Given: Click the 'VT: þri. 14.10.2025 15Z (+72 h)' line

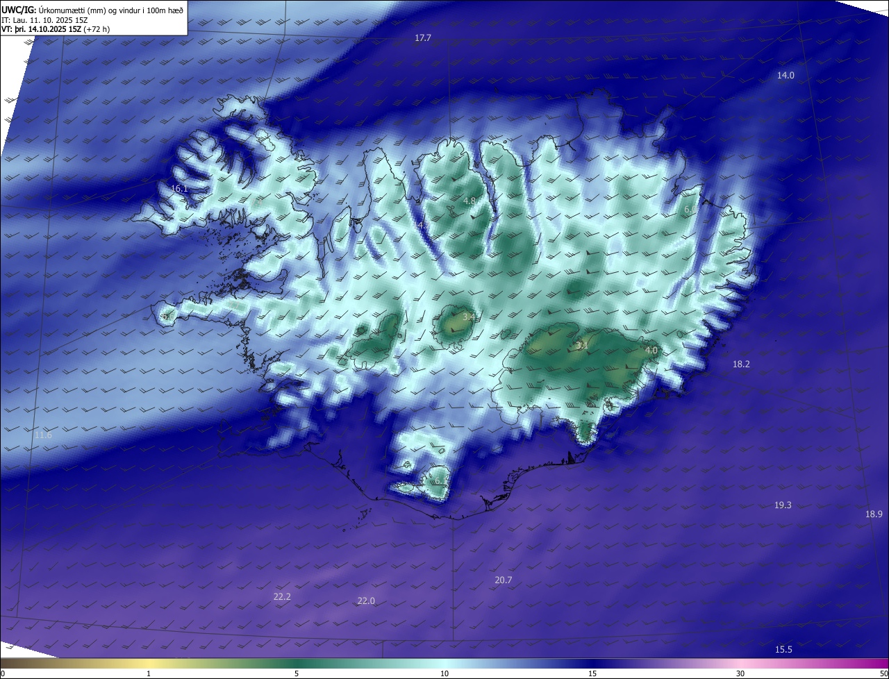Looking at the screenshot, I should tap(56, 29).
